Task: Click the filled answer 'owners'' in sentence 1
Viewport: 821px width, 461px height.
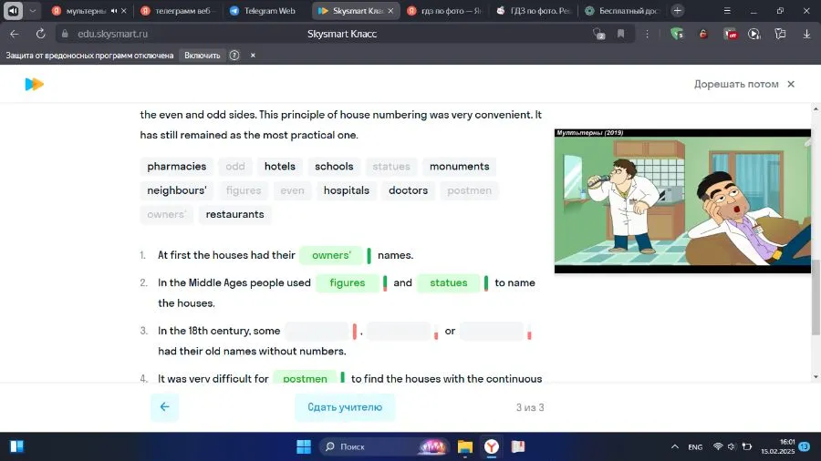Action: pyautogui.click(x=331, y=255)
